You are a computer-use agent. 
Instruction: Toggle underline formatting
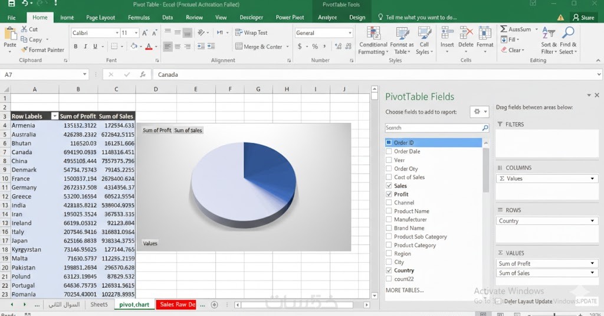point(95,46)
